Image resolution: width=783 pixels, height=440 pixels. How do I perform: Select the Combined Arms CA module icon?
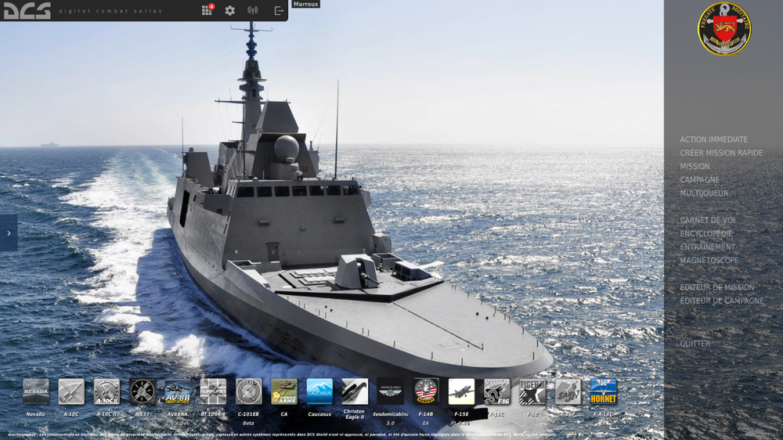[x=284, y=391]
